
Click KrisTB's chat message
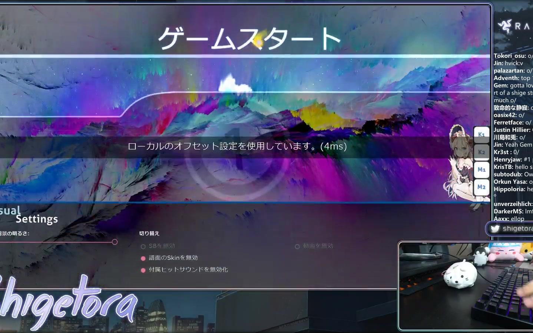(513, 167)
